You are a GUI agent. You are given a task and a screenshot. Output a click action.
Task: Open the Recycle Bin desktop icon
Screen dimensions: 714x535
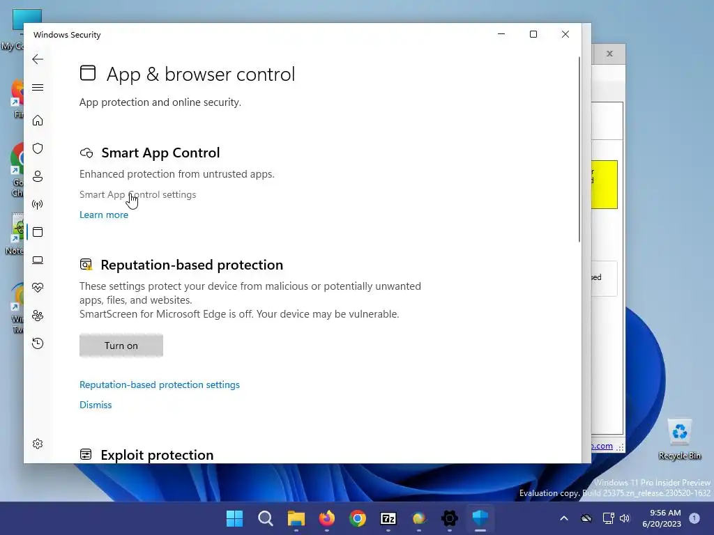679,439
